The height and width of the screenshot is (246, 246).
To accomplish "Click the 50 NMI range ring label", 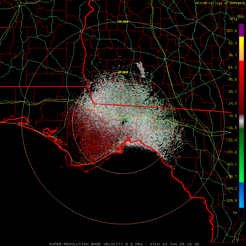I will (123, 72).
